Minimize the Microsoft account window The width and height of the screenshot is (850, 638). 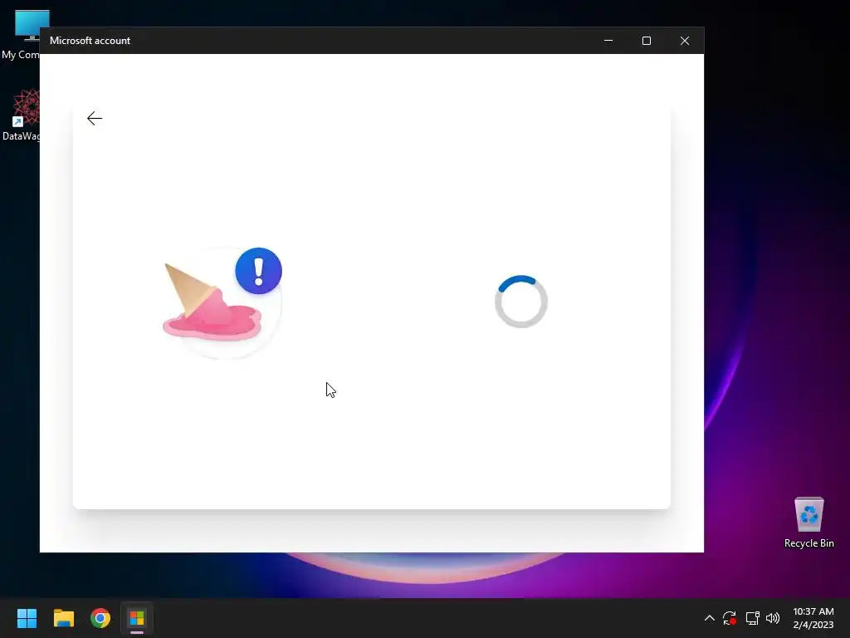pyautogui.click(x=608, y=41)
